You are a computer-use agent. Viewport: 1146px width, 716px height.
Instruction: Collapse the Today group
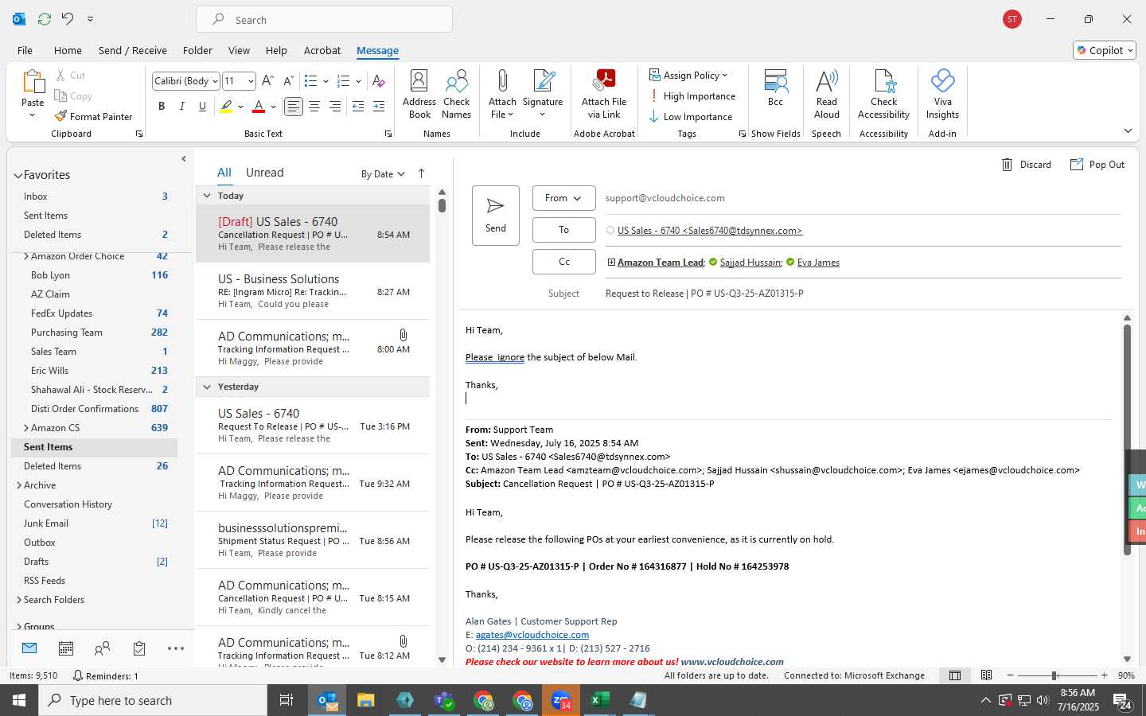pos(207,196)
